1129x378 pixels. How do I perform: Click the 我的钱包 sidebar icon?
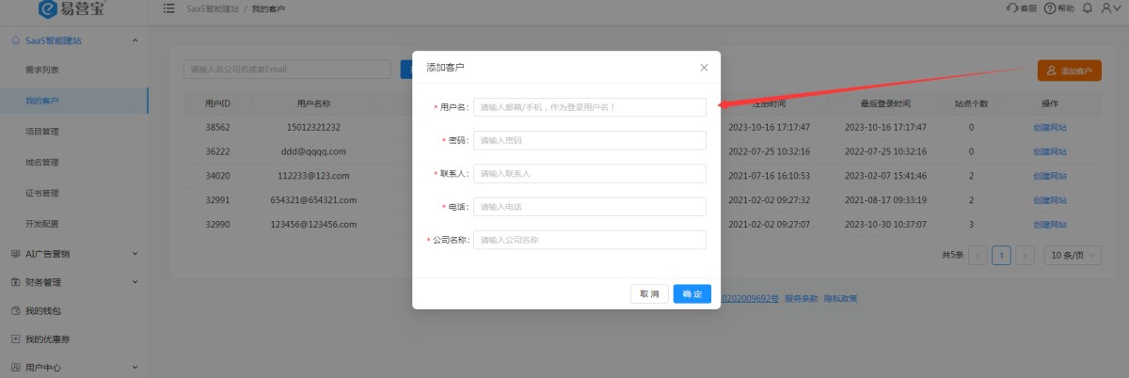coord(15,310)
